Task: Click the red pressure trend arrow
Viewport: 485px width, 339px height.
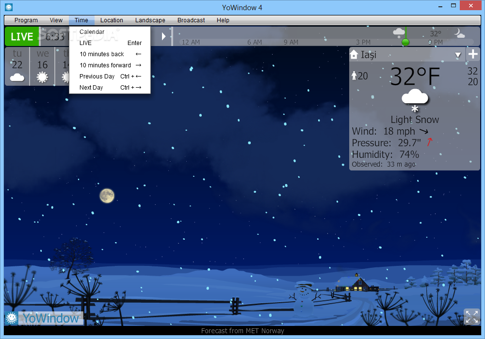Action: [x=430, y=142]
